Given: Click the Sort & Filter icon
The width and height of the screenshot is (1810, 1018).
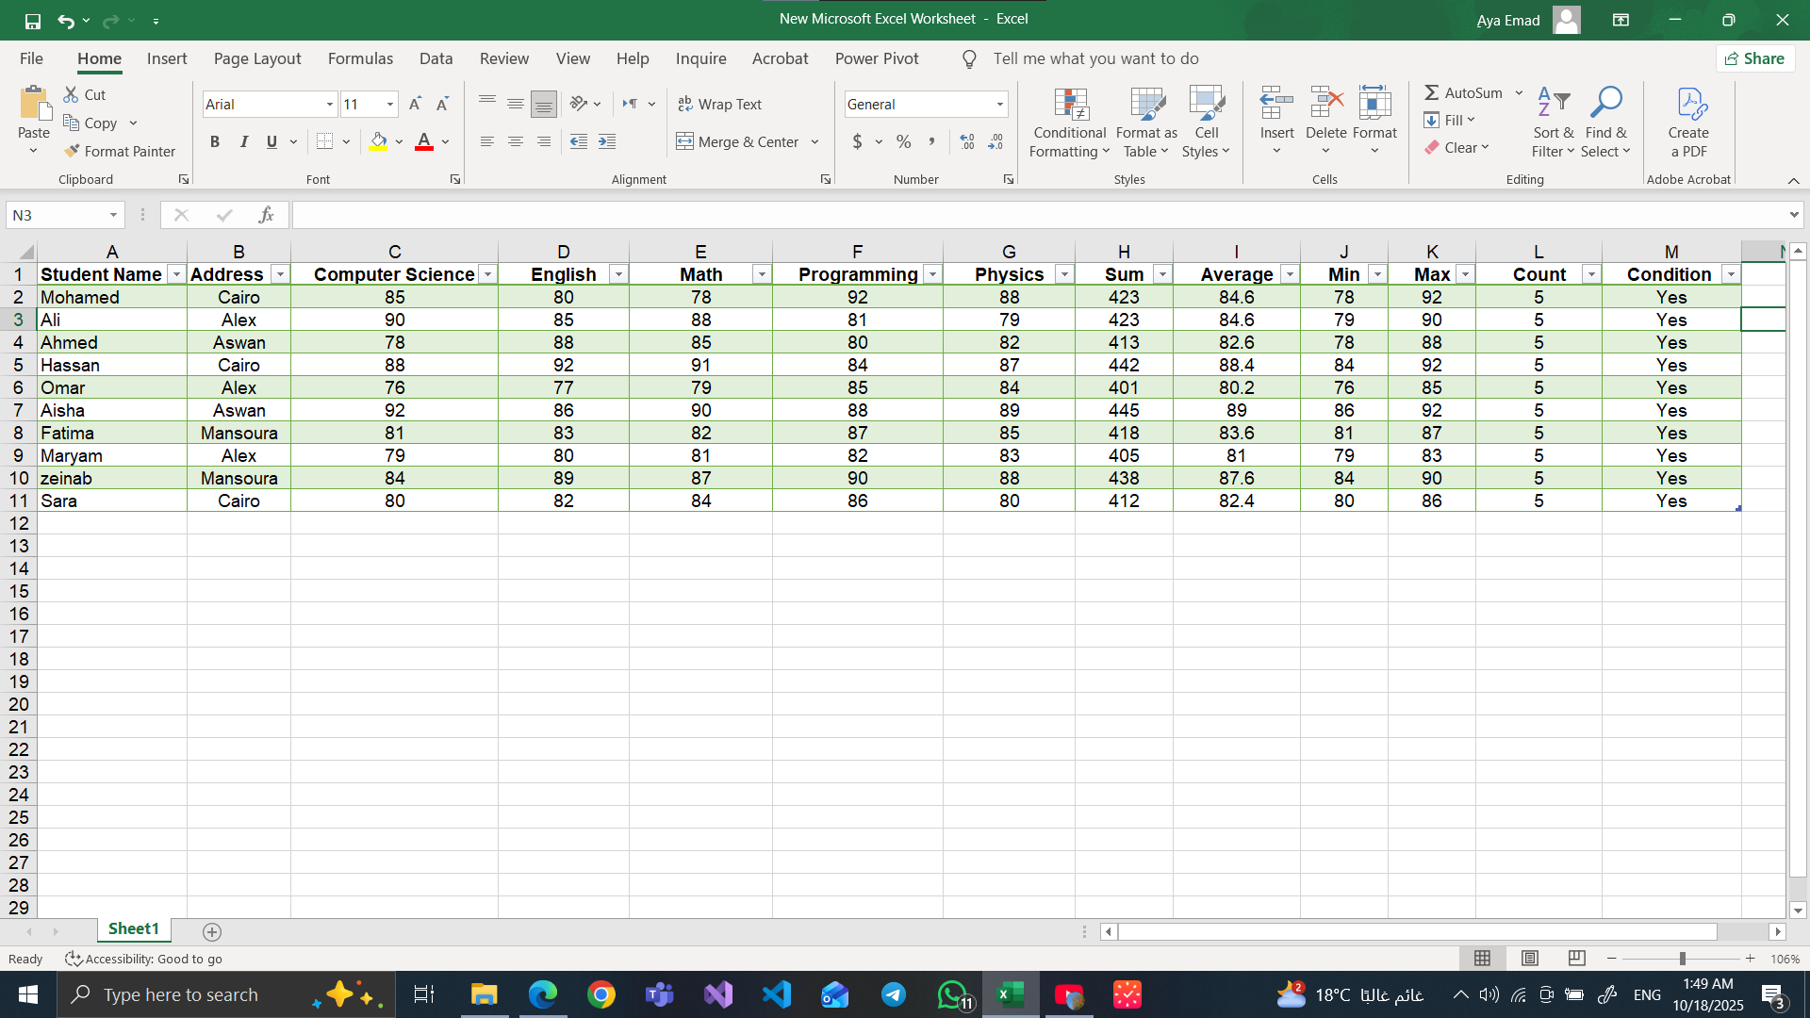Looking at the screenshot, I should click(1553, 105).
